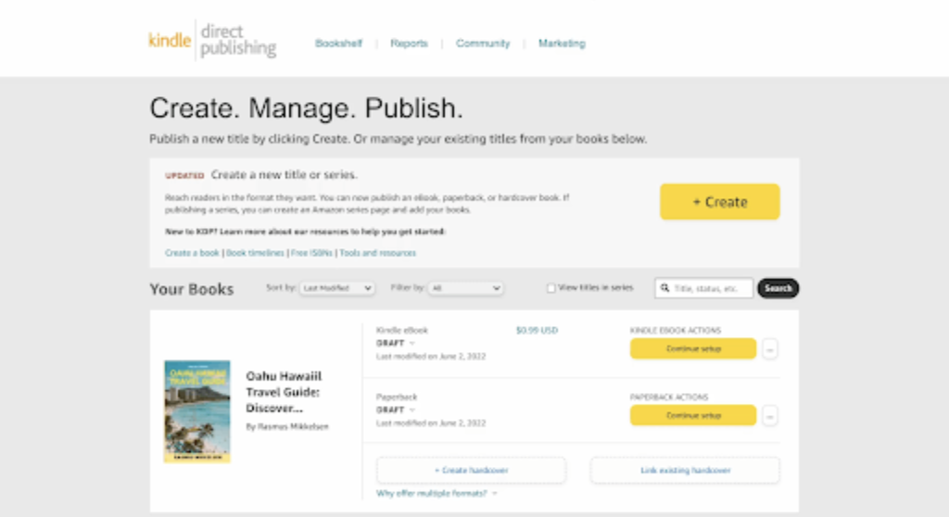Open the Bookshelf tab
The height and width of the screenshot is (517, 949).
click(x=338, y=44)
